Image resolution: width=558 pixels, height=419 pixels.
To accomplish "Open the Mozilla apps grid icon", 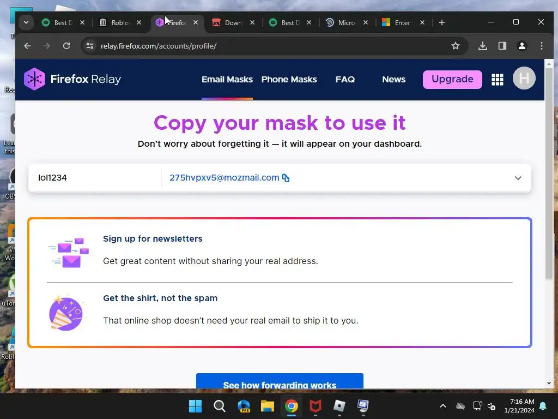I will [x=497, y=79].
